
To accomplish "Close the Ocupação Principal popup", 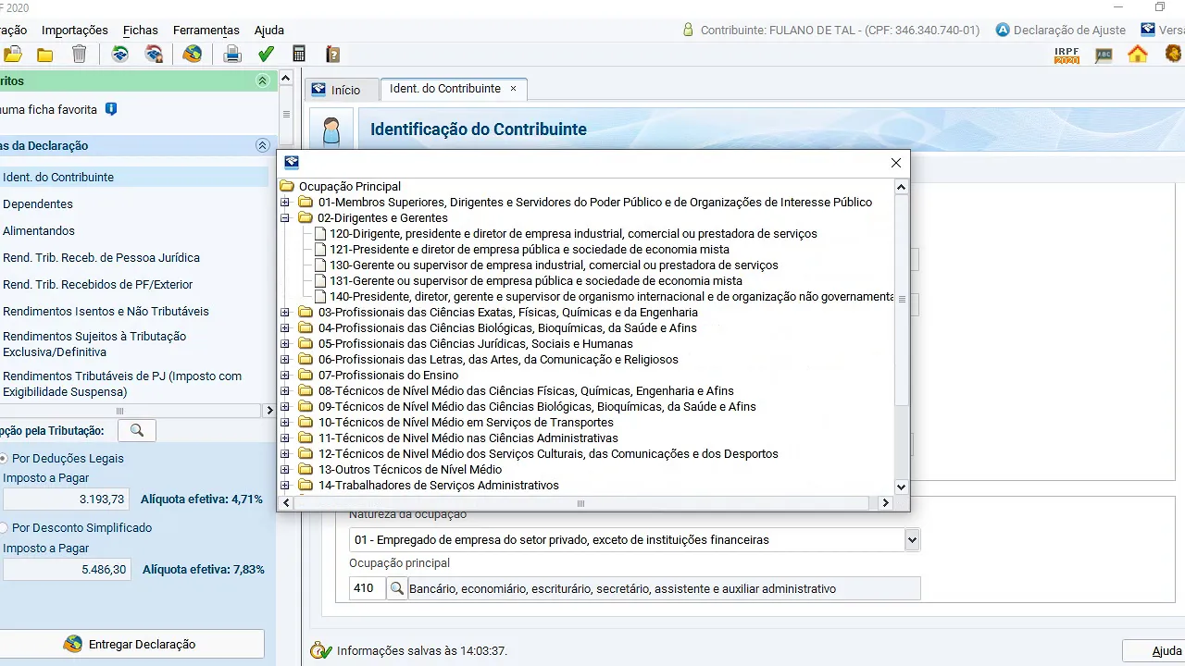I will point(895,163).
